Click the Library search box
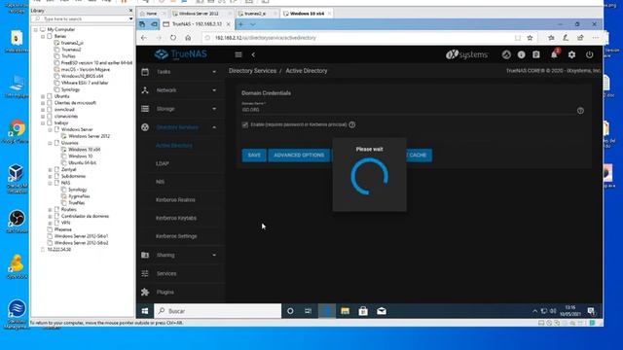This screenshot has width=623, height=350. [82, 18]
